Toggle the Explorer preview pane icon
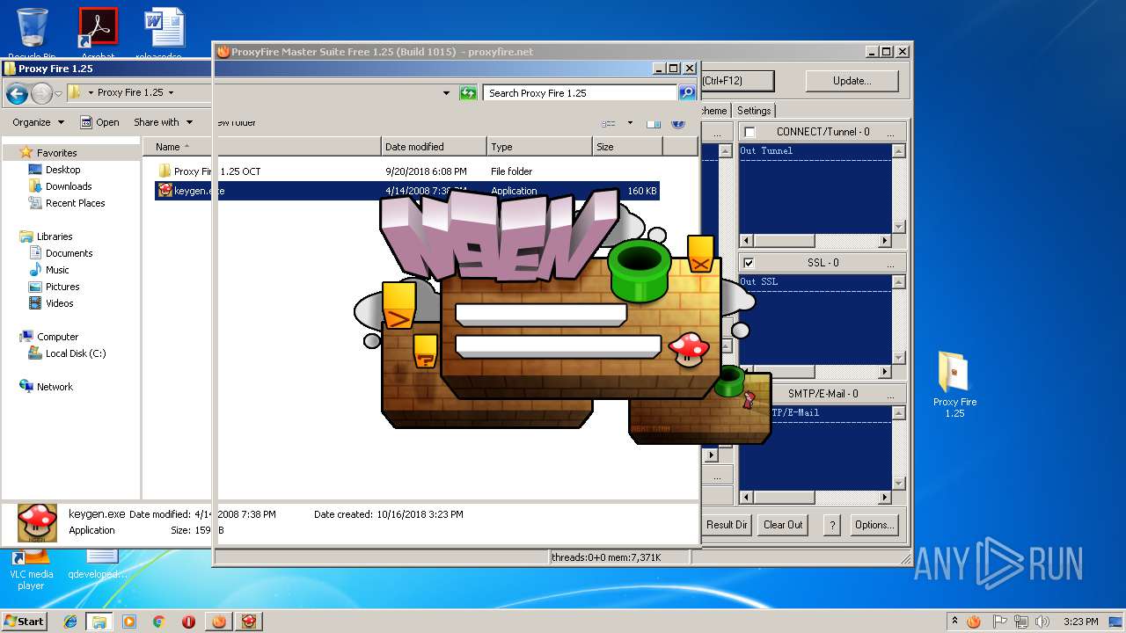This screenshot has width=1126, height=633. pyautogui.click(x=654, y=122)
